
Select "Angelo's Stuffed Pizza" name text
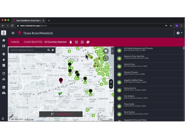(133, 80)
